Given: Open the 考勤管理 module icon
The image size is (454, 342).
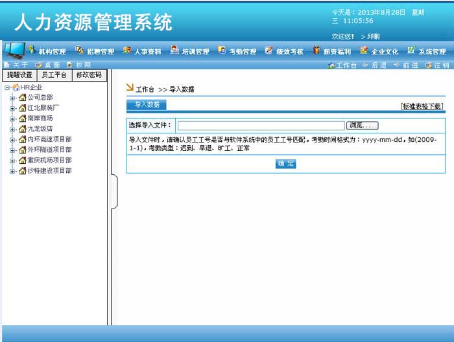Looking at the screenshot, I should coord(222,51).
